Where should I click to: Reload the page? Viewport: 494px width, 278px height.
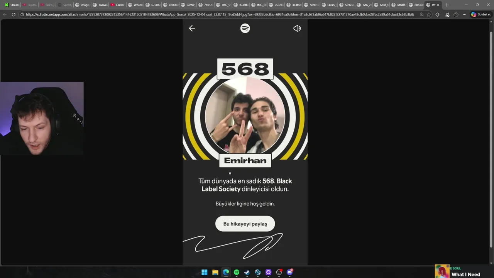pyautogui.click(x=14, y=14)
